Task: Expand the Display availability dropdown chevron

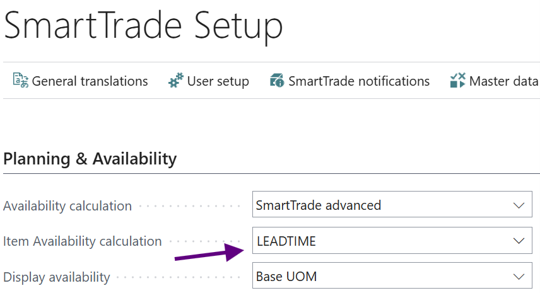Action: coord(519,276)
